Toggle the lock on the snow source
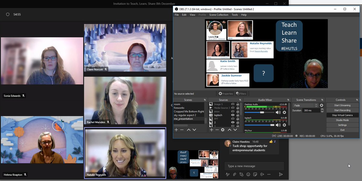Viewport: 362px width, 181px height. pos(238,111)
